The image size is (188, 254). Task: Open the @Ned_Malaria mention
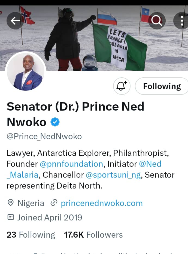(x=150, y=164)
